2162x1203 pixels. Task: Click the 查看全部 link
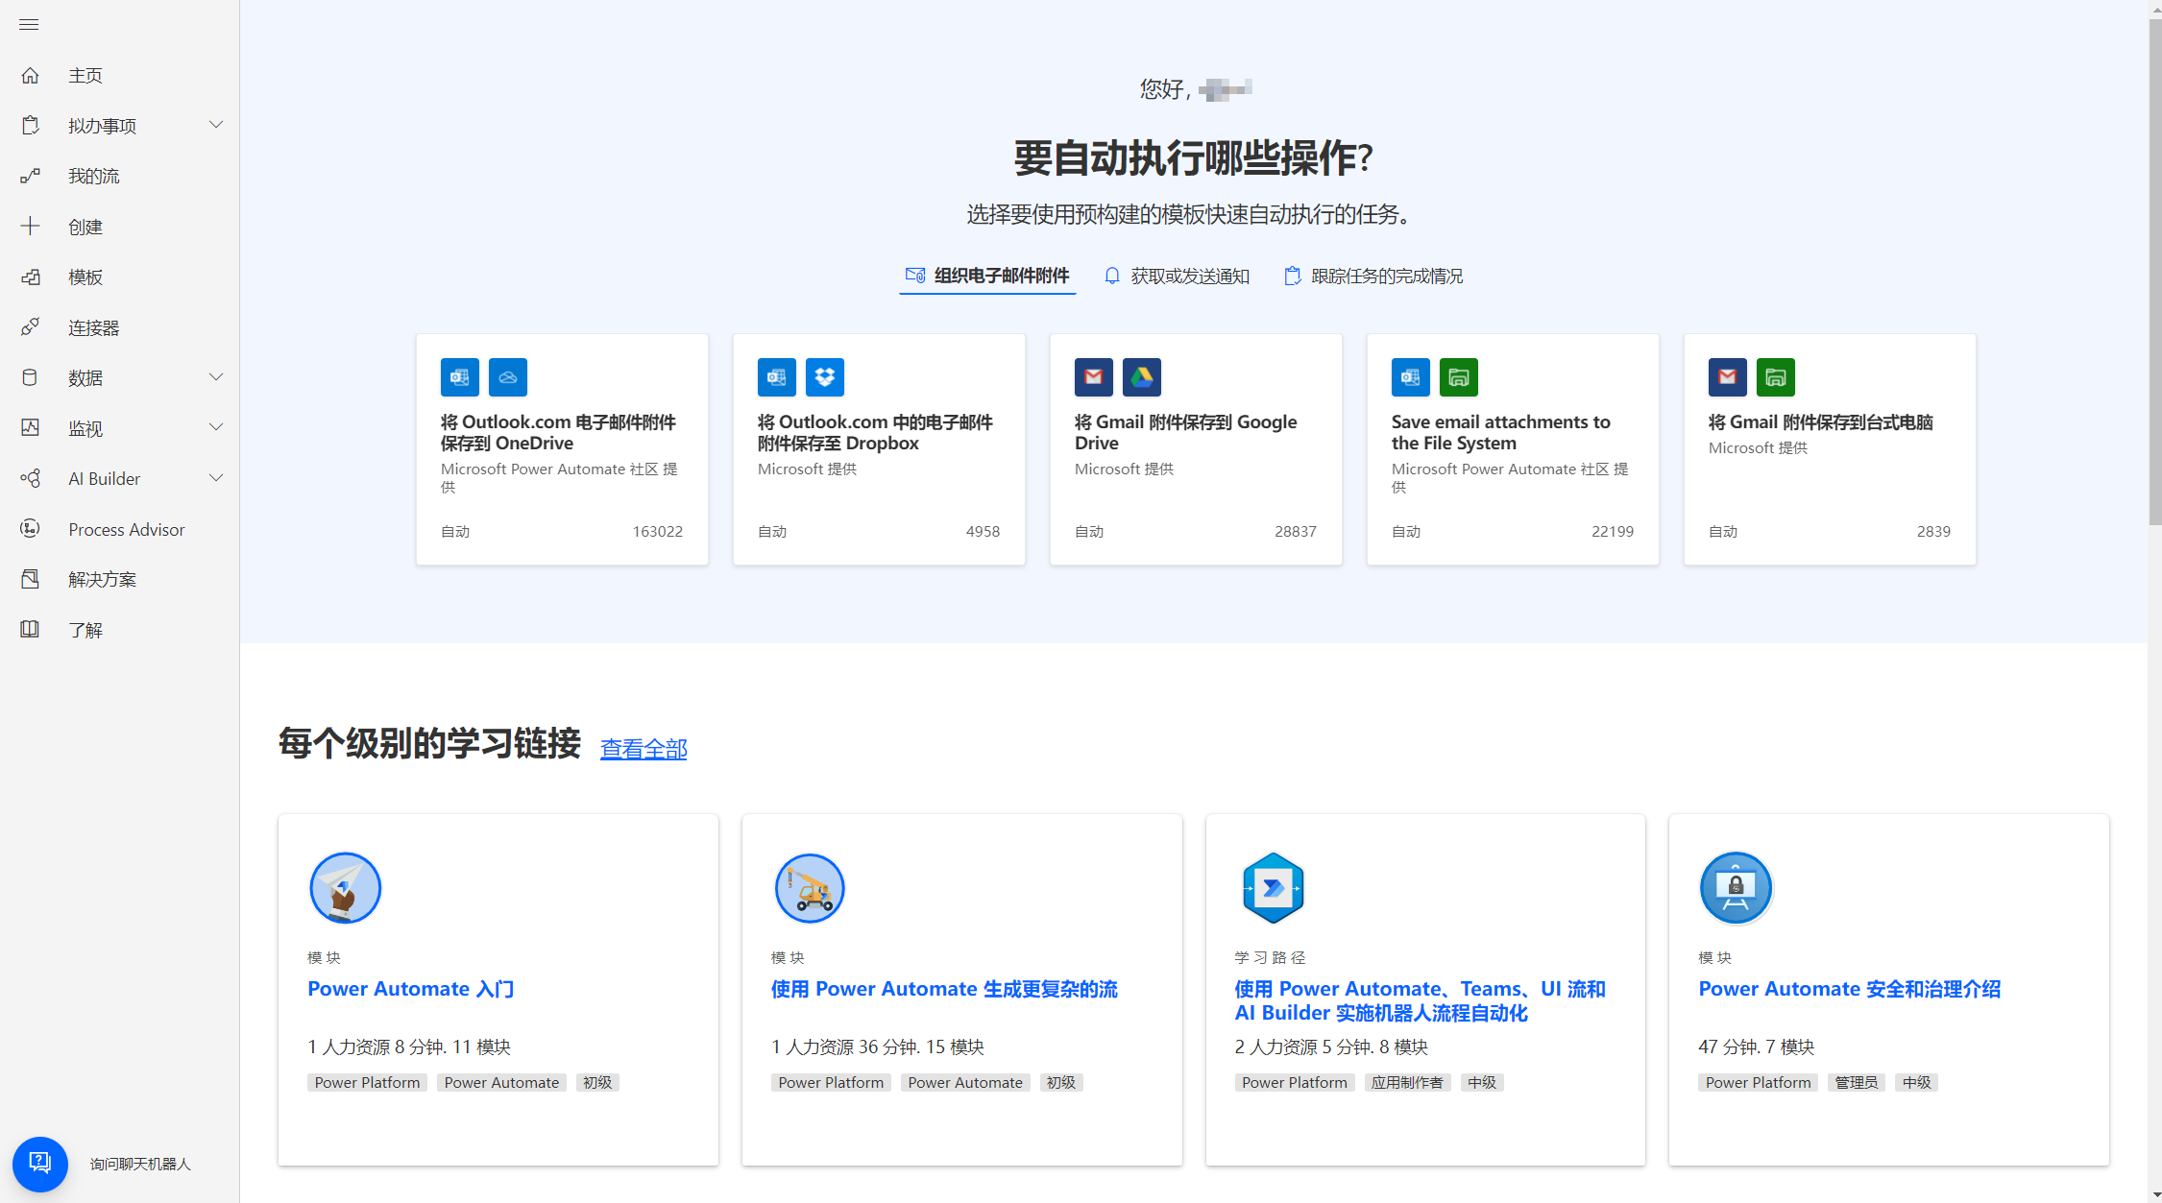644,748
